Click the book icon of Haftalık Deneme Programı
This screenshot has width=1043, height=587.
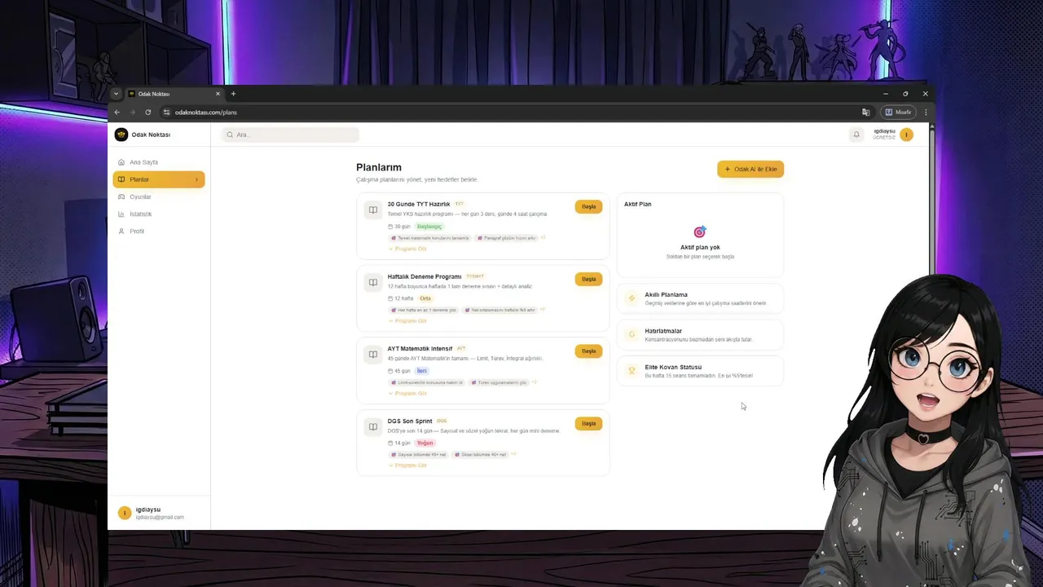372,282
